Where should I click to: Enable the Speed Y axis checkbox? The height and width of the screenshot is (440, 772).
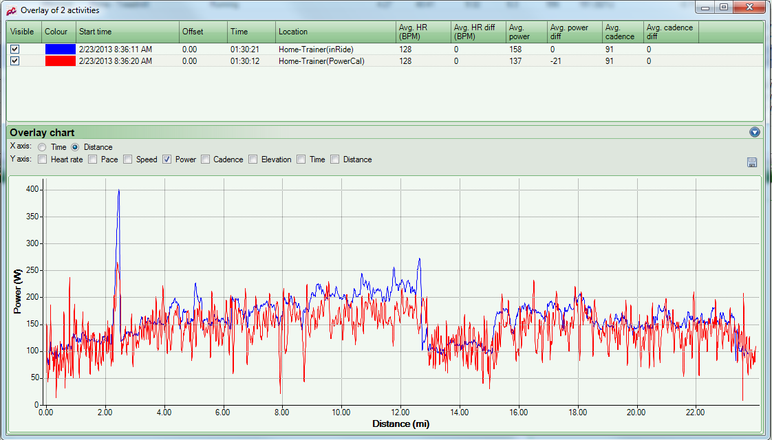[127, 159]
